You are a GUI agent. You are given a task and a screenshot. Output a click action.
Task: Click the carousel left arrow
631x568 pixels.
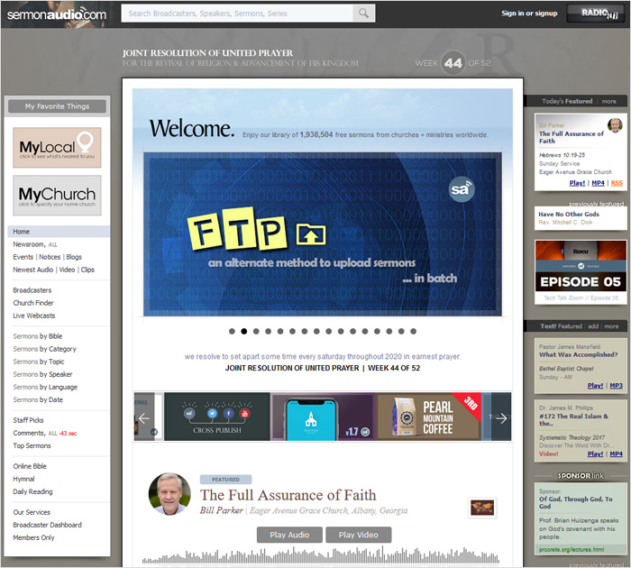click(144, 418)
